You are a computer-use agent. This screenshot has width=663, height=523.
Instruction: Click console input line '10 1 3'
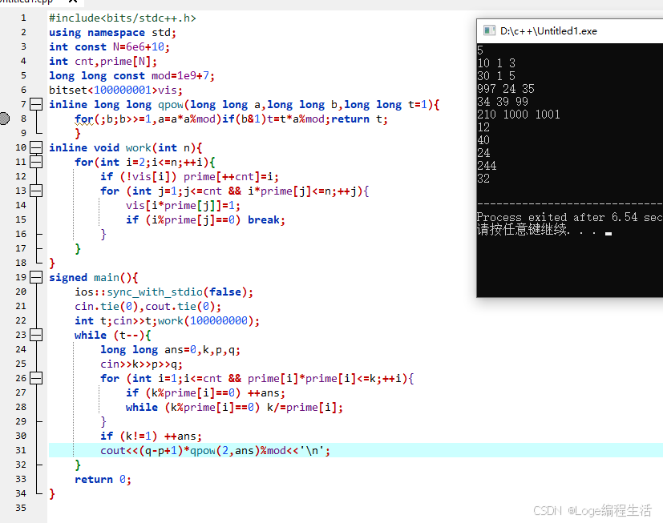tap(496, 63)
